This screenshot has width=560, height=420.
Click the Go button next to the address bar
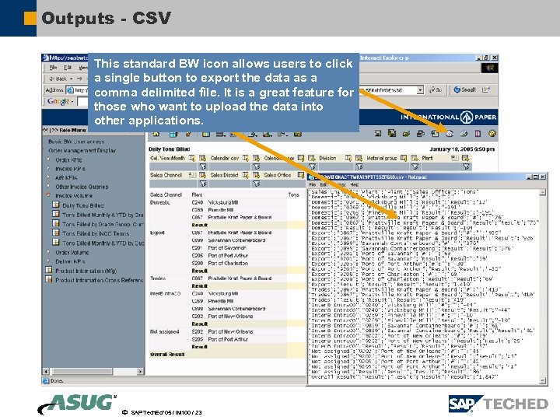pyautogui.click(x=435, y=89)
